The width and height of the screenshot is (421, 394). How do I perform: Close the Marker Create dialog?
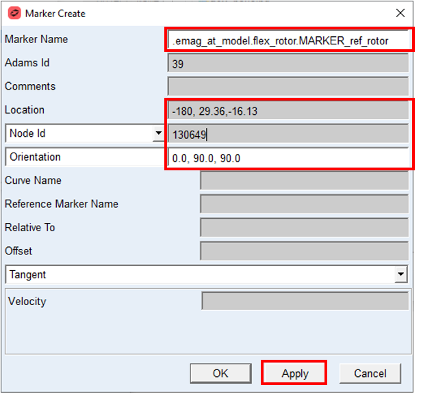pos(400,12)
